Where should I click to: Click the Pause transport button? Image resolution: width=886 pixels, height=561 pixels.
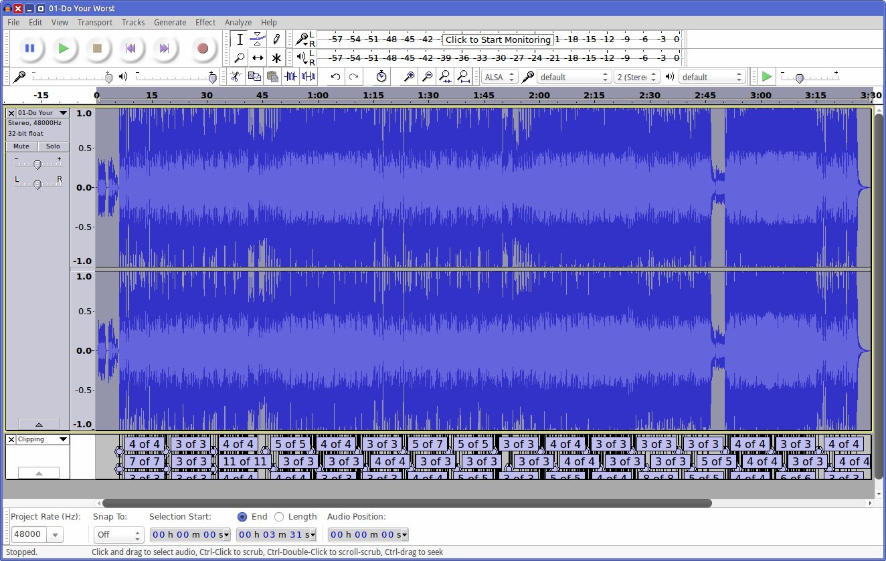(29, 48)
